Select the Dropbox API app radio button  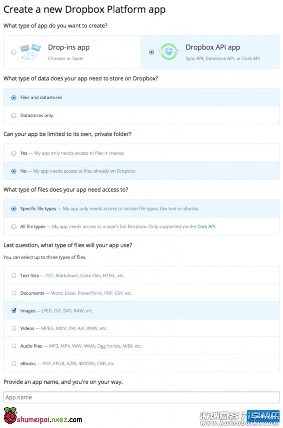click(x=151, y=52)
